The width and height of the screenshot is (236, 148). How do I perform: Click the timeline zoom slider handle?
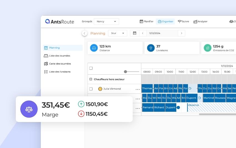coord(125,72)
